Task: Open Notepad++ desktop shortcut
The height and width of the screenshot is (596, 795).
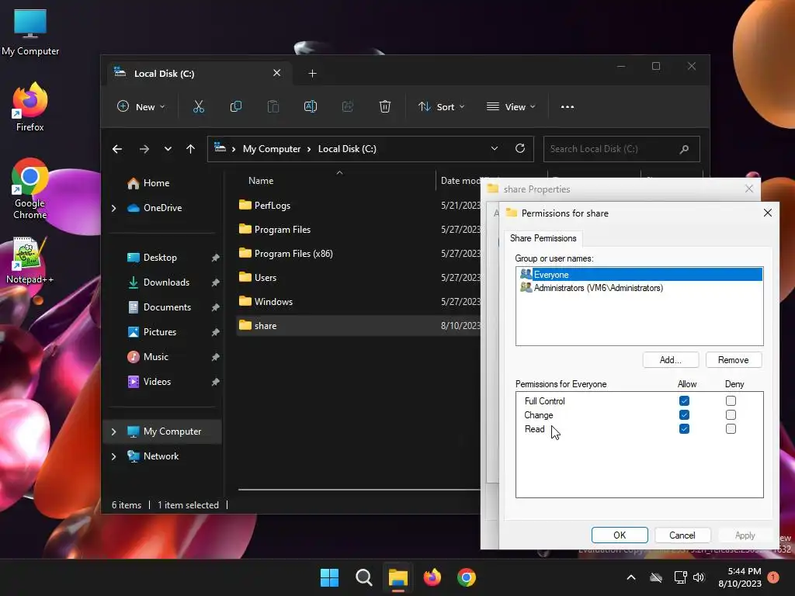Action: (30, 260)
